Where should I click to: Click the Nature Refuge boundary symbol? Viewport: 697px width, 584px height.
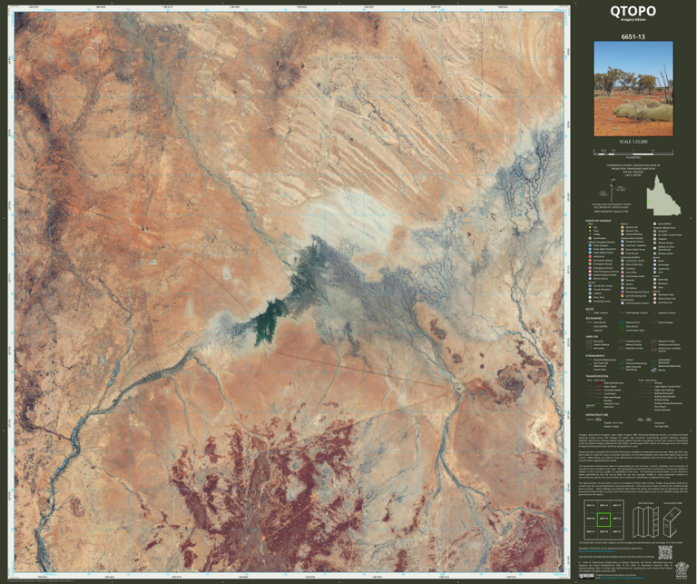tap(653, 322)
